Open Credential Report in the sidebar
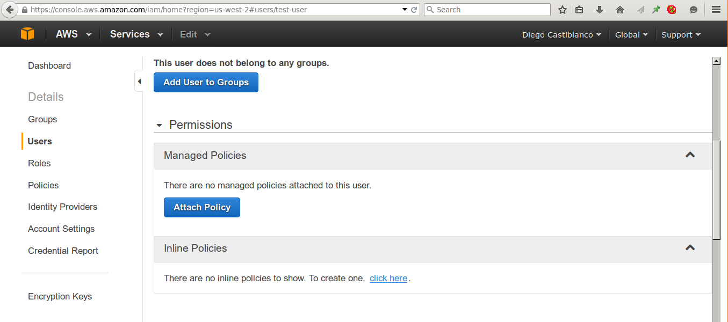The height and width of the screenshot is (322, 728). coord(63,251)
